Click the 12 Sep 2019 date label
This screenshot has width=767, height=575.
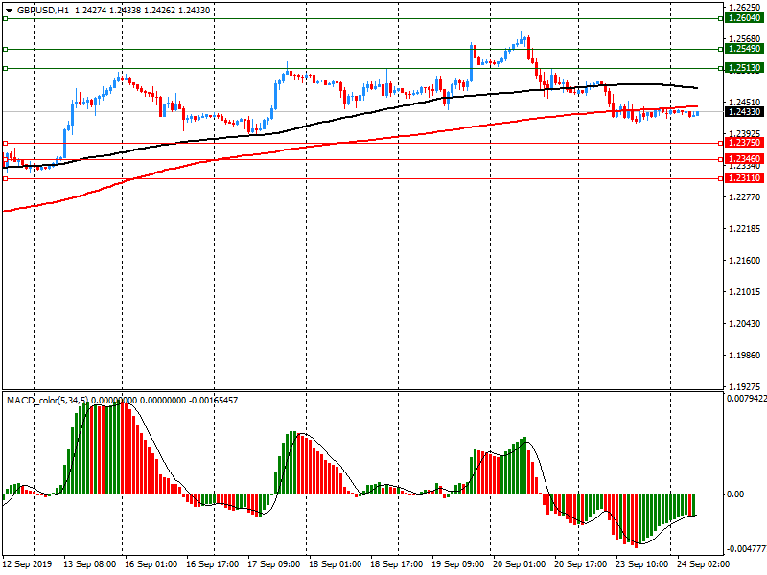tap(27, 564)
